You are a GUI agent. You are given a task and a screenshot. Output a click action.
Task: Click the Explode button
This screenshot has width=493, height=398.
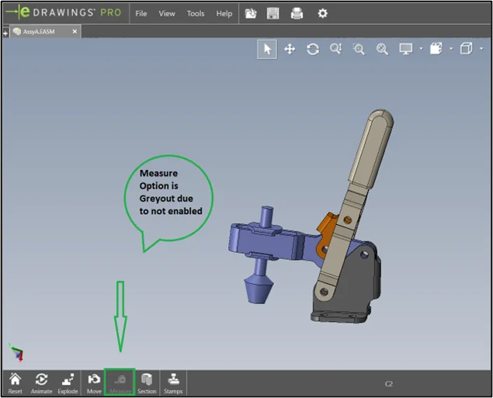pyautogui.click(x=68, y=383)
